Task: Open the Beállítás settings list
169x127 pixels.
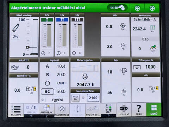Action: pyautogui.click(x=16, y=110)
